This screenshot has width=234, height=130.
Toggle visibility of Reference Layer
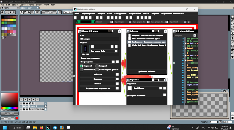21,109
